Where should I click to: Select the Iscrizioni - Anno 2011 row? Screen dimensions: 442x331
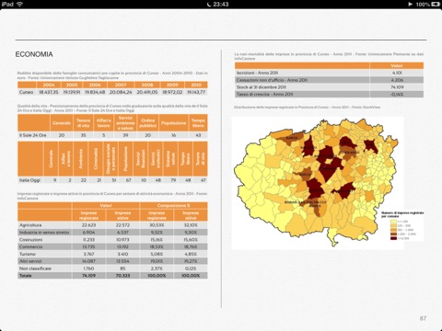click(x=329, y=73)
